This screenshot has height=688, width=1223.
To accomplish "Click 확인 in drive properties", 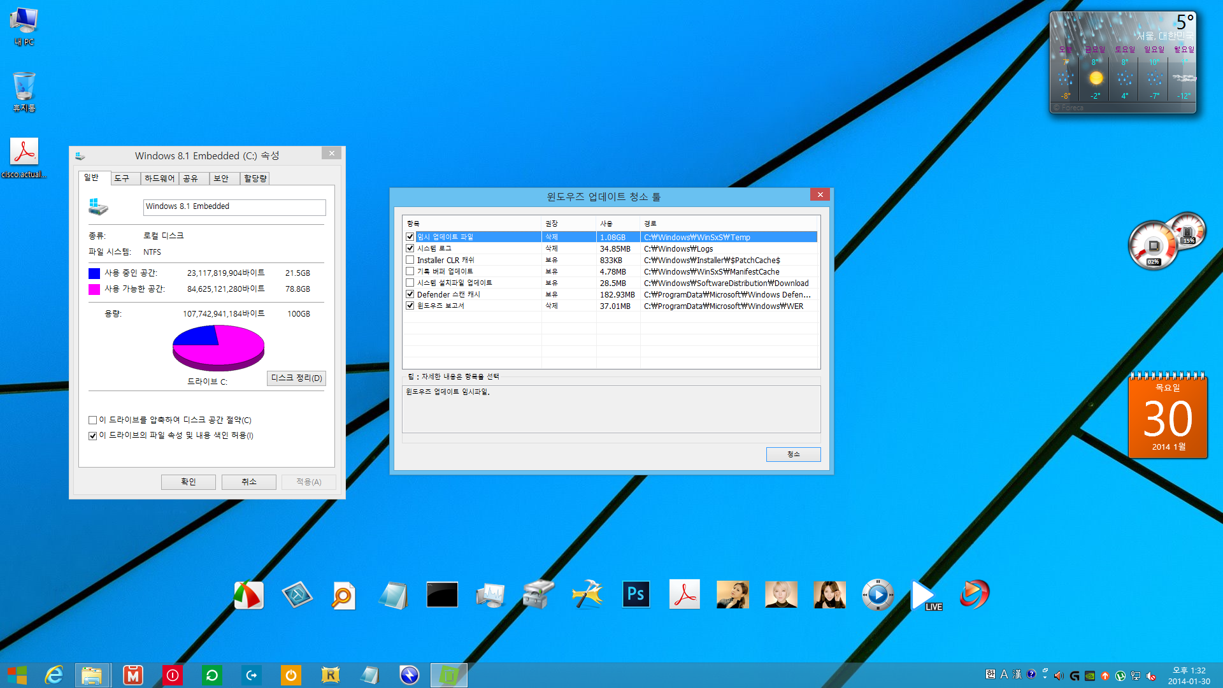I will pos(189,482).
